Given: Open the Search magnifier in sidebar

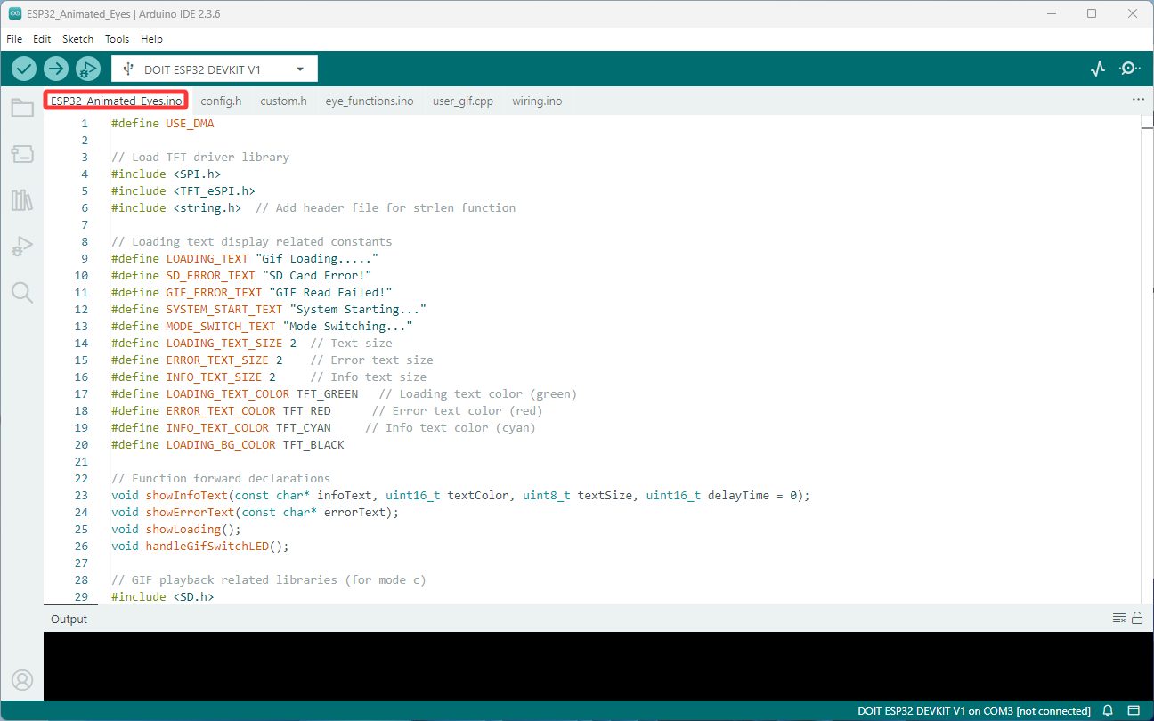Looking at the screenshot, I should click(x=22, y=292).
